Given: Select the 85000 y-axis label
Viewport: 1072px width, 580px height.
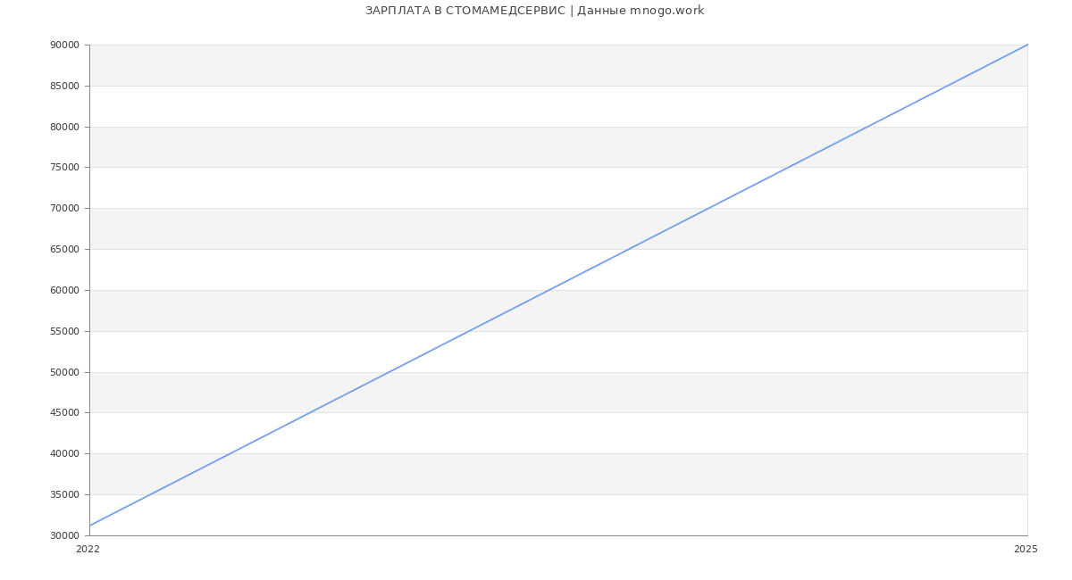Looking at the screenshot, I should (64, 87).
